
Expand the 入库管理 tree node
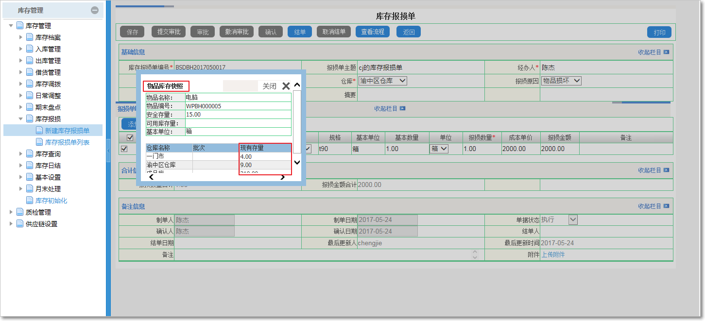coord(20,49)
